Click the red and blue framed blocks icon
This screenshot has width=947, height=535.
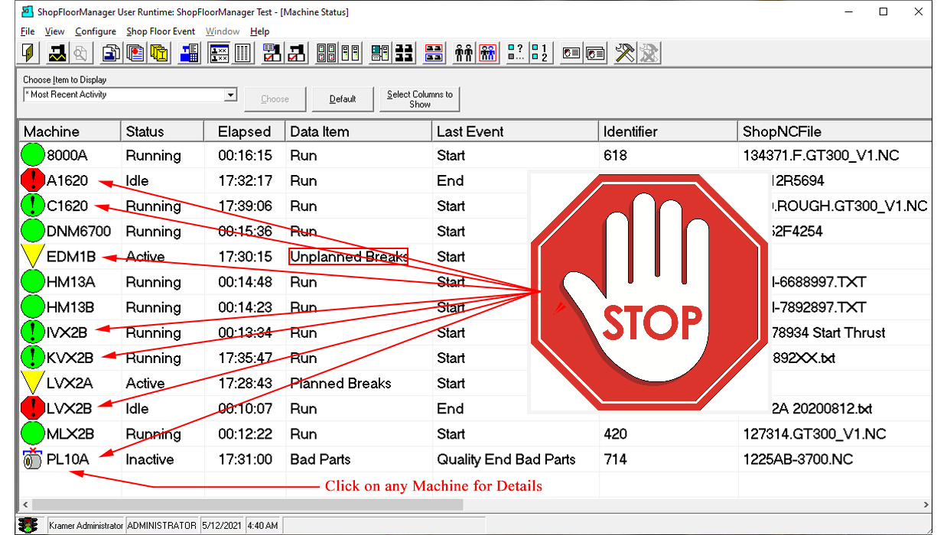pos(434,53)
